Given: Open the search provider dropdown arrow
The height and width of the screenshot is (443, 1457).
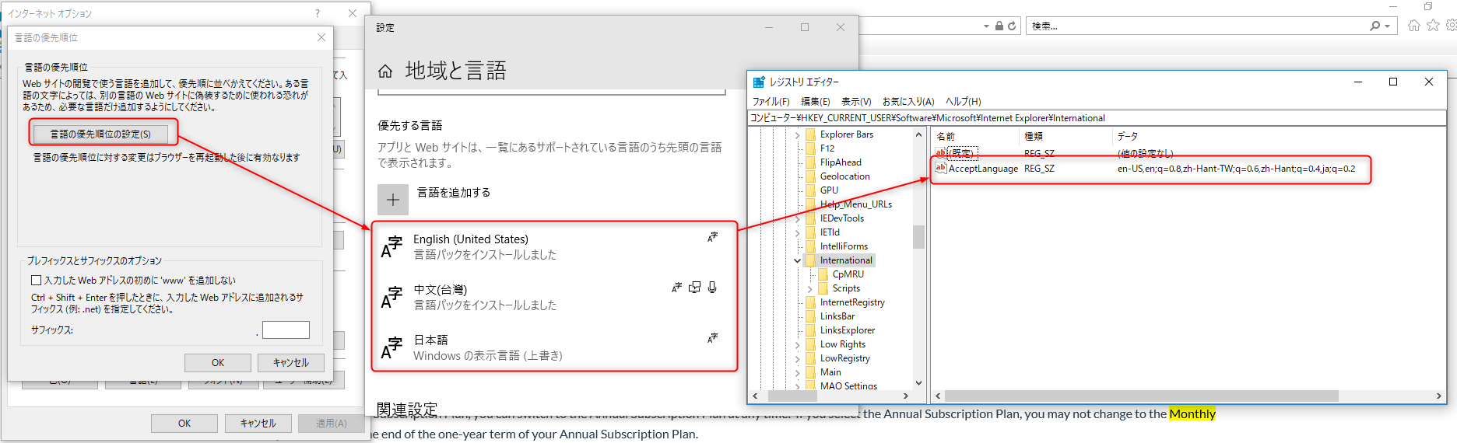Looking at the screenshot, I should pos(1387,26).
